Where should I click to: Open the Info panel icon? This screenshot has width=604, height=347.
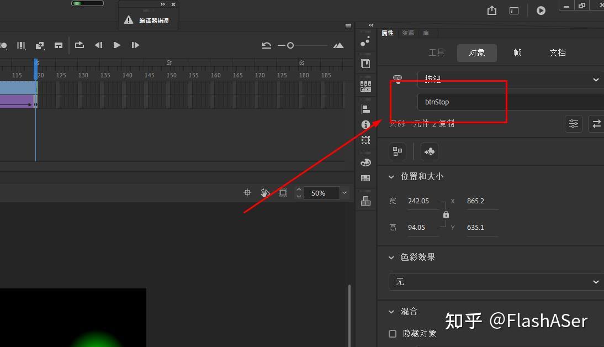point(365,124)
